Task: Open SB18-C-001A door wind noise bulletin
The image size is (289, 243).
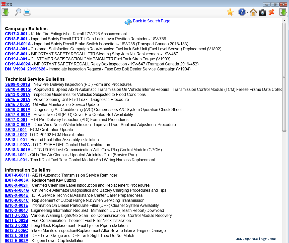Action: (x=18, y=125)
